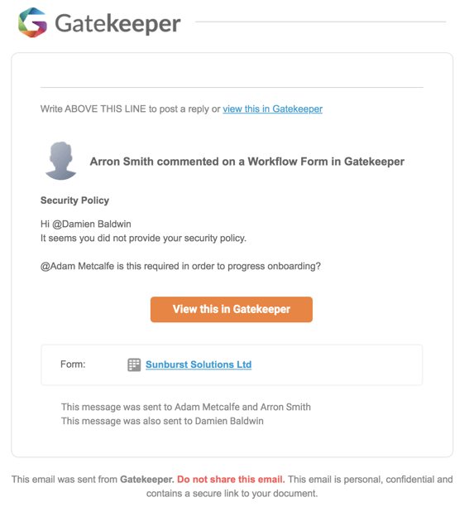
Task: Click the 'contains a secure link' footer text
Action: tap(232, 494)
